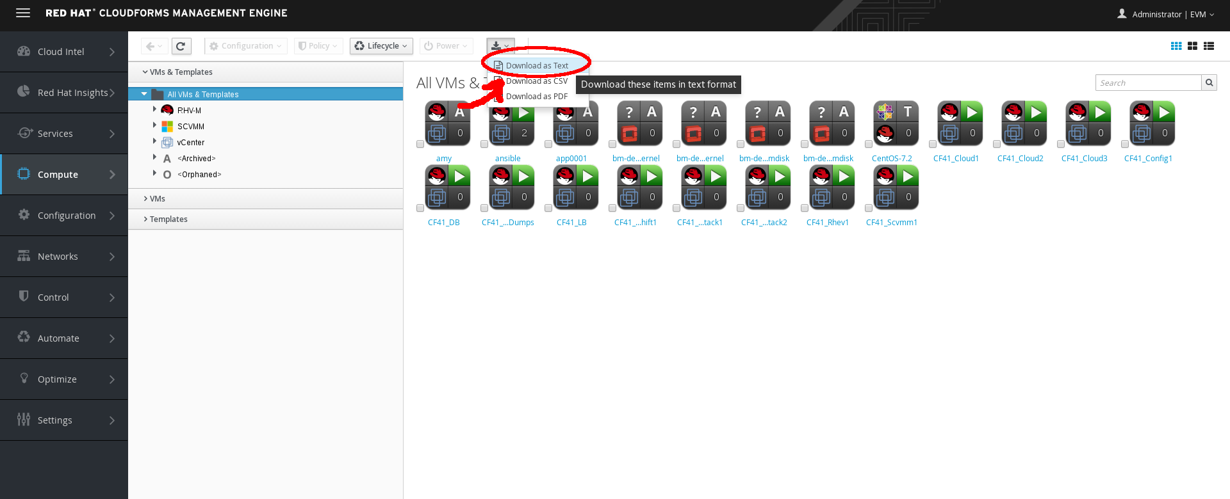1230x499 pixels.
Task: Expand the SCVMM tree node
Action: [x=154, y=125]
